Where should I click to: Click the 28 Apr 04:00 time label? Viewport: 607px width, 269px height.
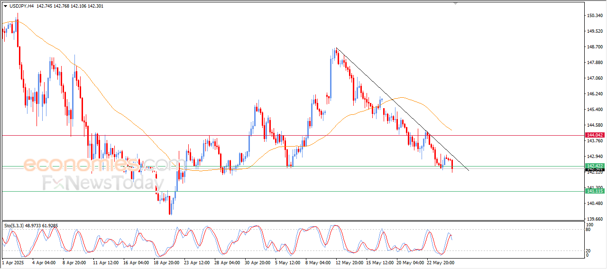pos(227,262)
